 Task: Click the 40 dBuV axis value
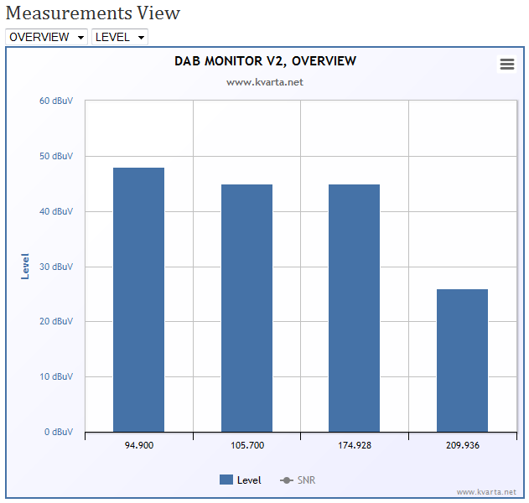coord(56,211)
